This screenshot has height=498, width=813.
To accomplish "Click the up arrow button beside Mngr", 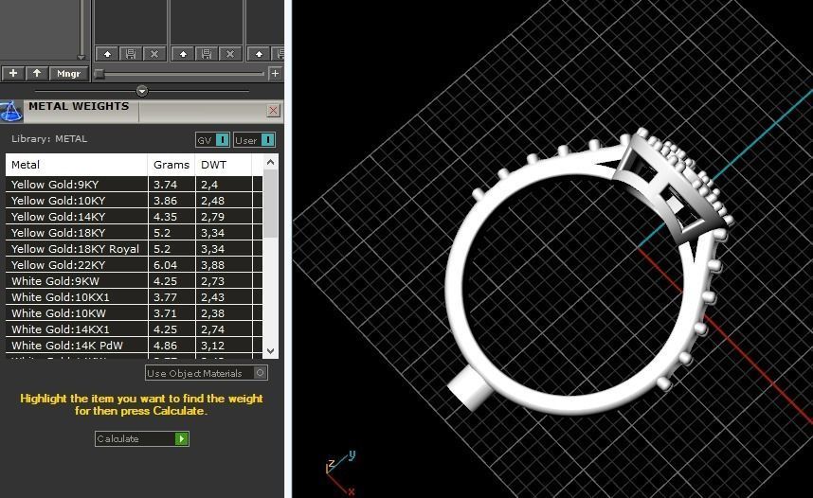I will coord(37,74).
